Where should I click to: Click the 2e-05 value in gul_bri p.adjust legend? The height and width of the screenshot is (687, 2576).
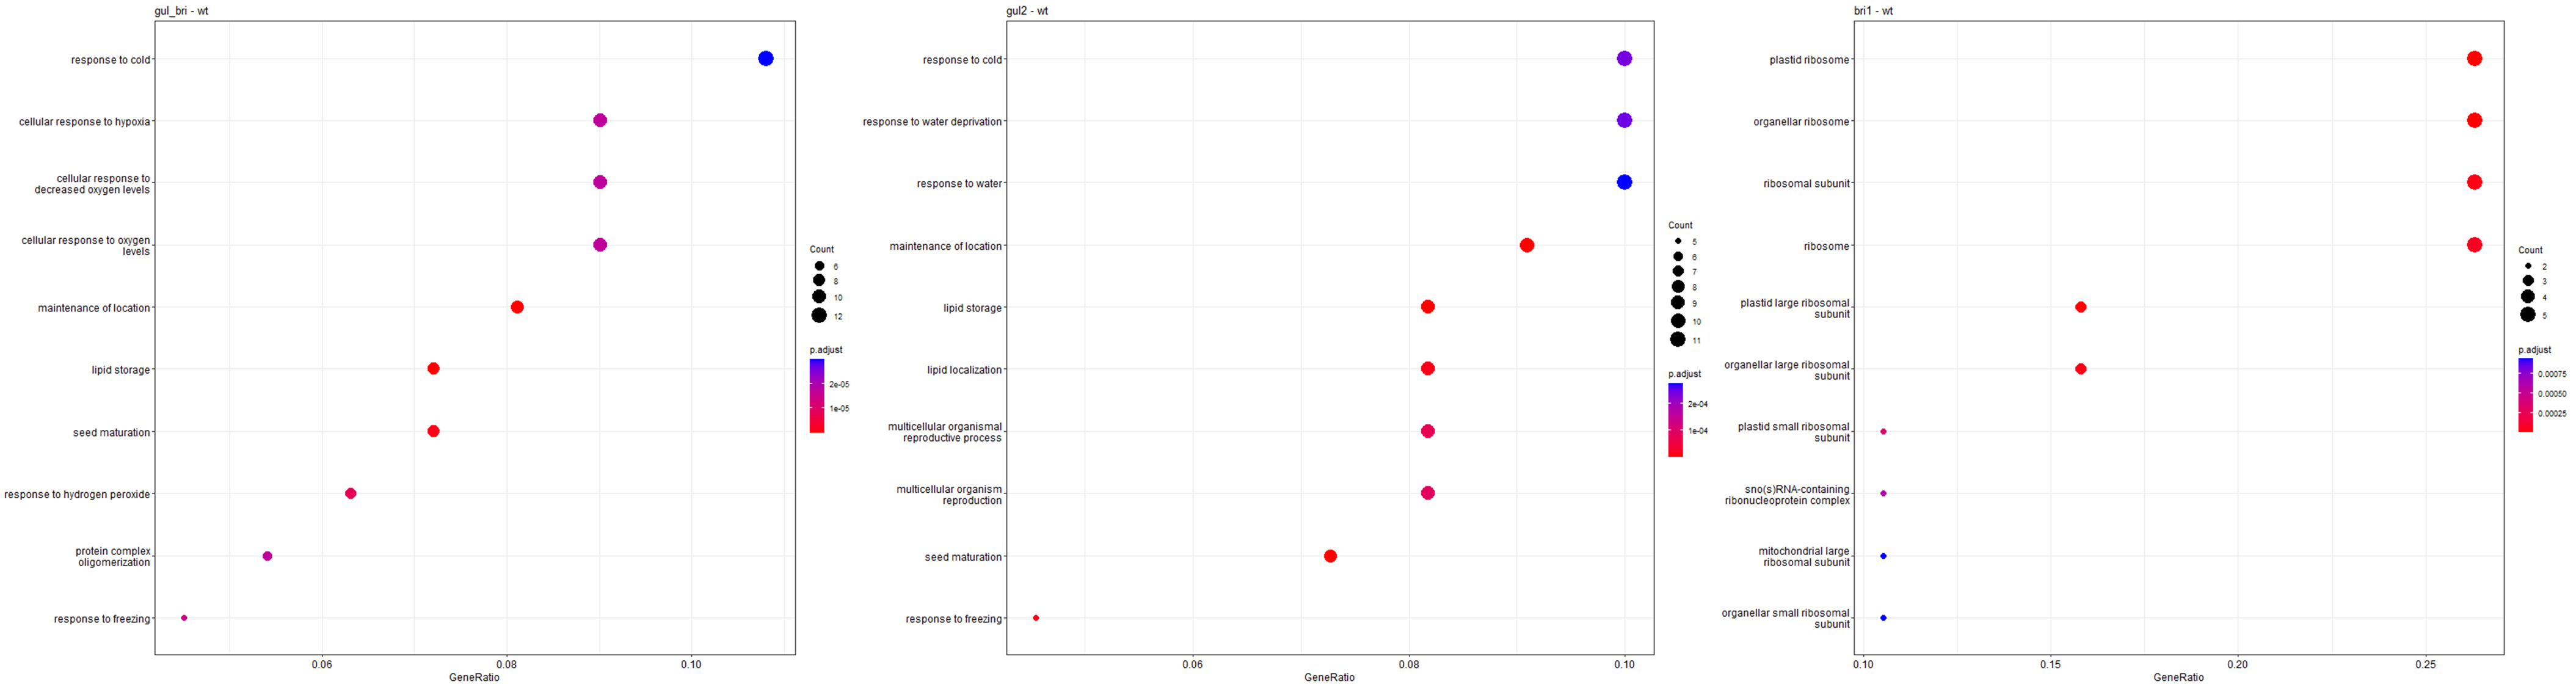coord(839,384)
